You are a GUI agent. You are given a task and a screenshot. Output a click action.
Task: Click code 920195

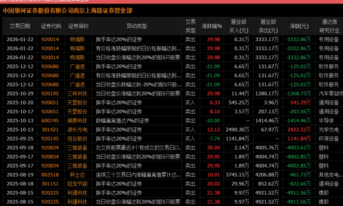(50, 93)
